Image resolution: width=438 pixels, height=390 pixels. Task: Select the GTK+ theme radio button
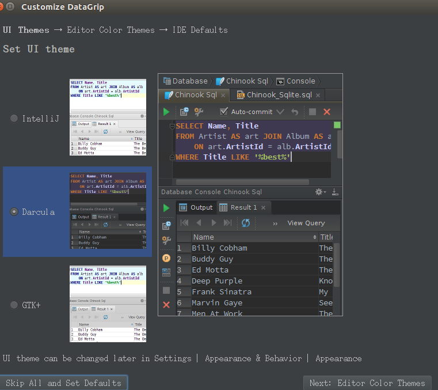[14, 305]
